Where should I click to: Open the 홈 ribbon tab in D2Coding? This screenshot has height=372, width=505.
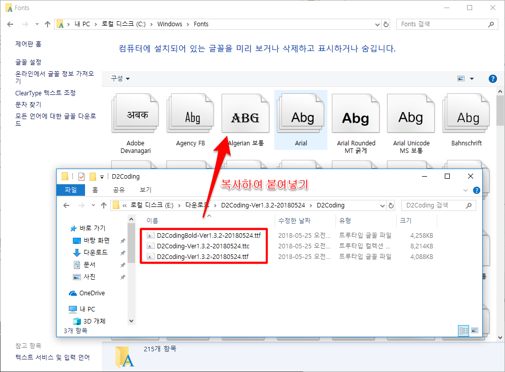tap(95, 190)
